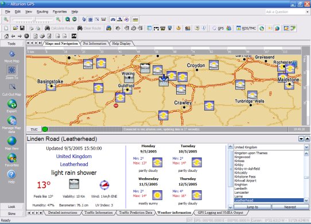The height and width of the screenshot is (224, 311).
Task: Open the Ask a Question dropdown arrow
Action: click(307, 12)
